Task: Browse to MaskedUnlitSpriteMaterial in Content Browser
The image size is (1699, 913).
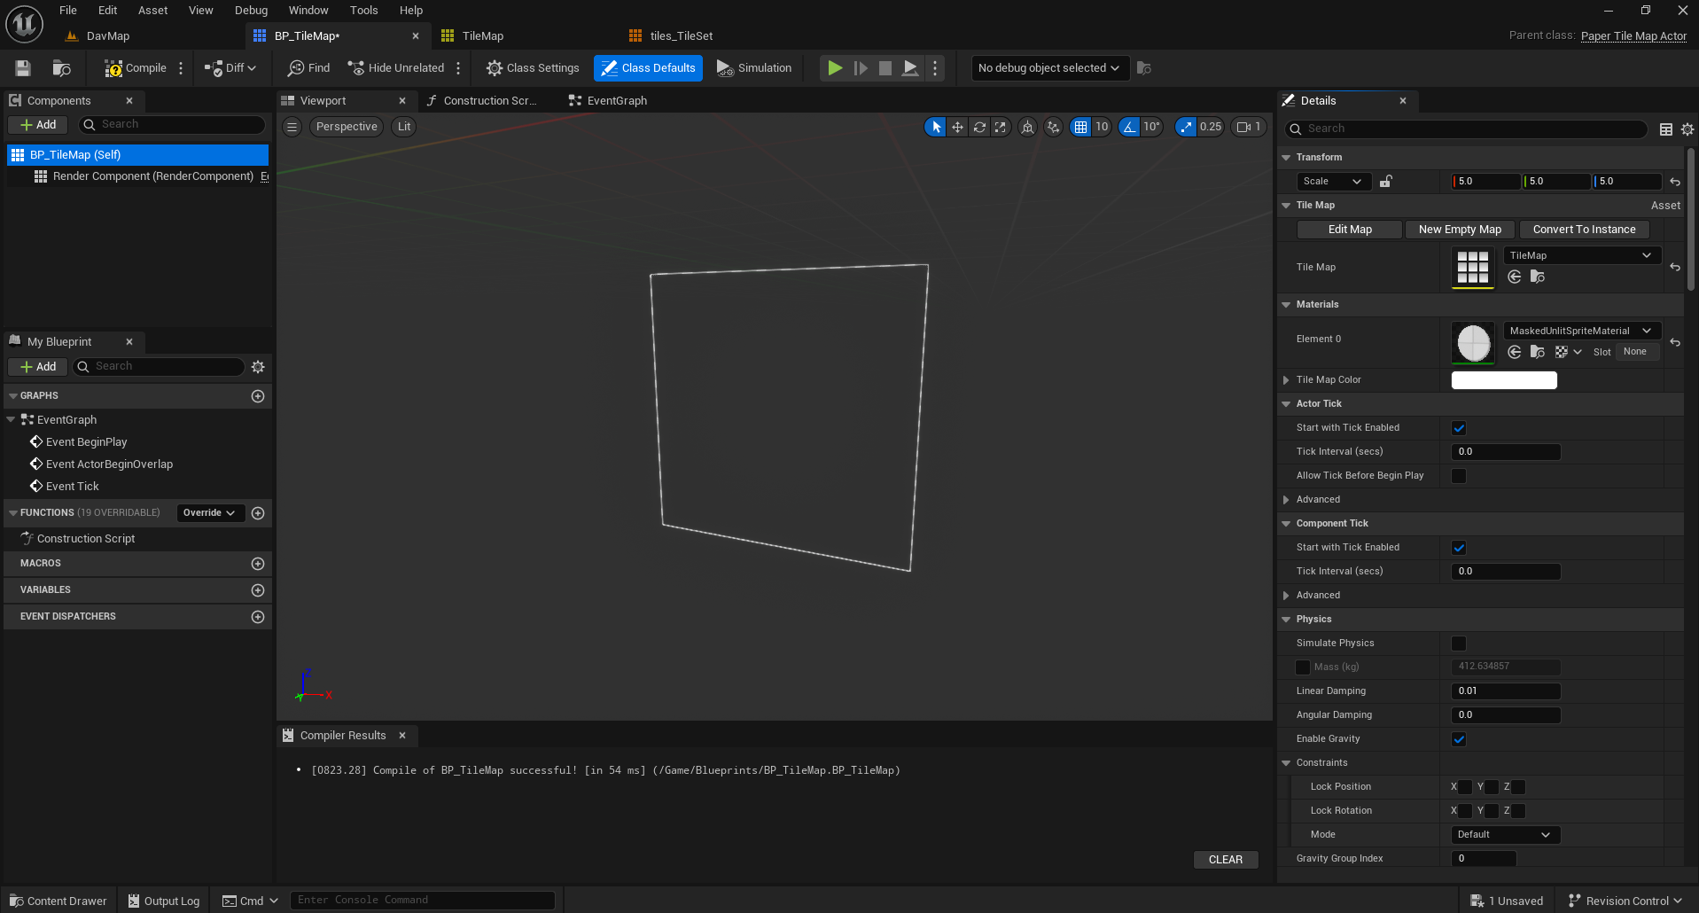Action: (1538, 352)
